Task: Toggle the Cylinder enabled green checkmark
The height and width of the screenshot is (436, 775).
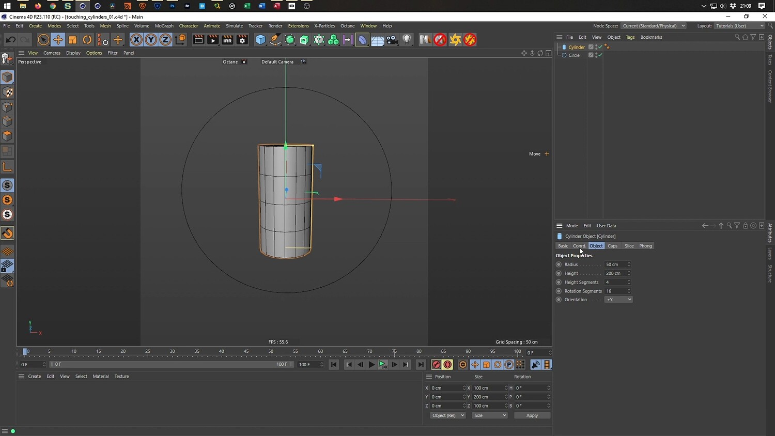Action: pos(600,47)
